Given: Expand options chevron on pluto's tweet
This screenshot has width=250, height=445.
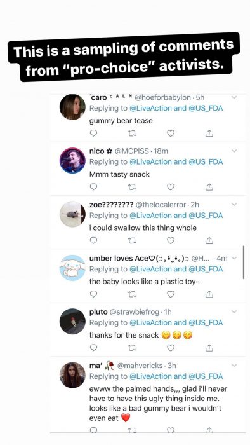Looking at the screenshot, I should tap(234, 311).
